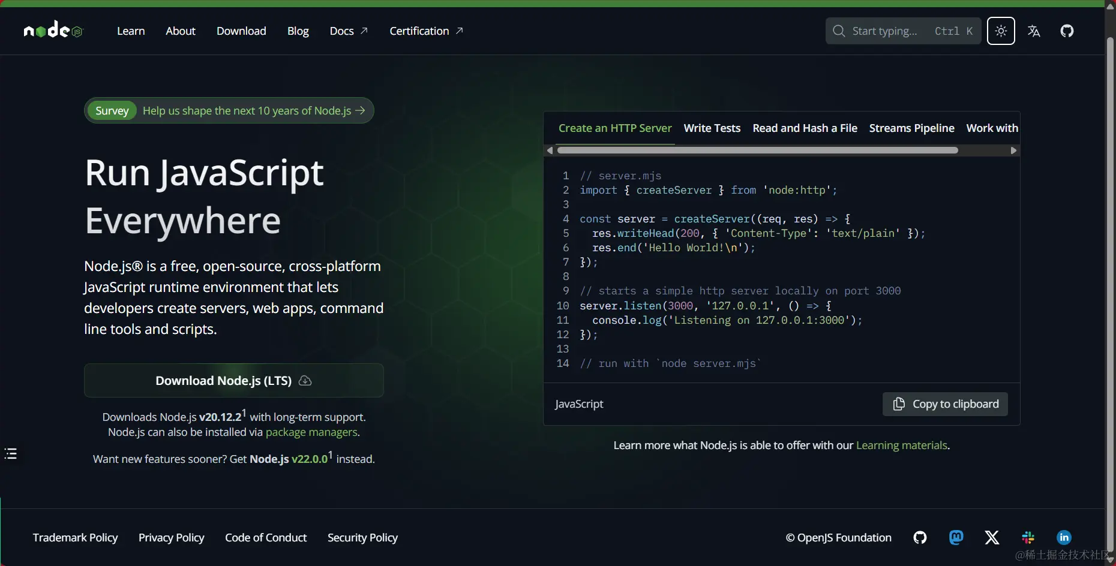Click the Download Node.js (LTS) button
The image size is (1116, 566).
point(234,381)
